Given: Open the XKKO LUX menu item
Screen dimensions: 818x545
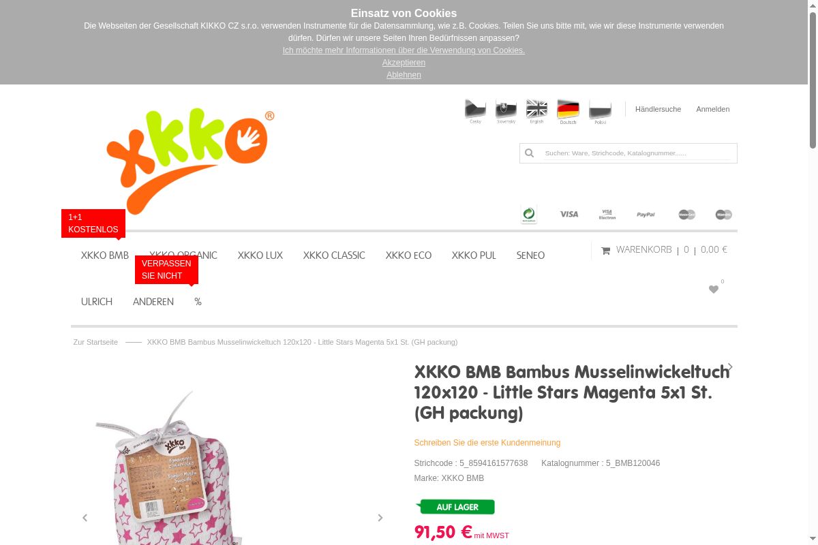Looking at the screenshot, I should 260,255.
